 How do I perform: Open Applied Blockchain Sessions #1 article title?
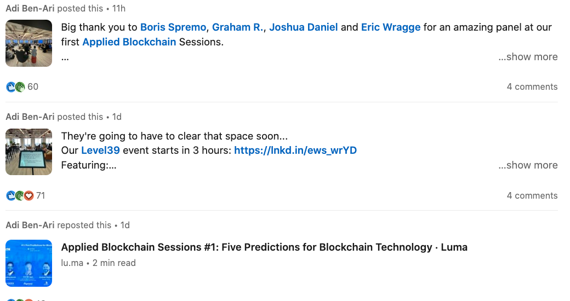click(264, 247)
